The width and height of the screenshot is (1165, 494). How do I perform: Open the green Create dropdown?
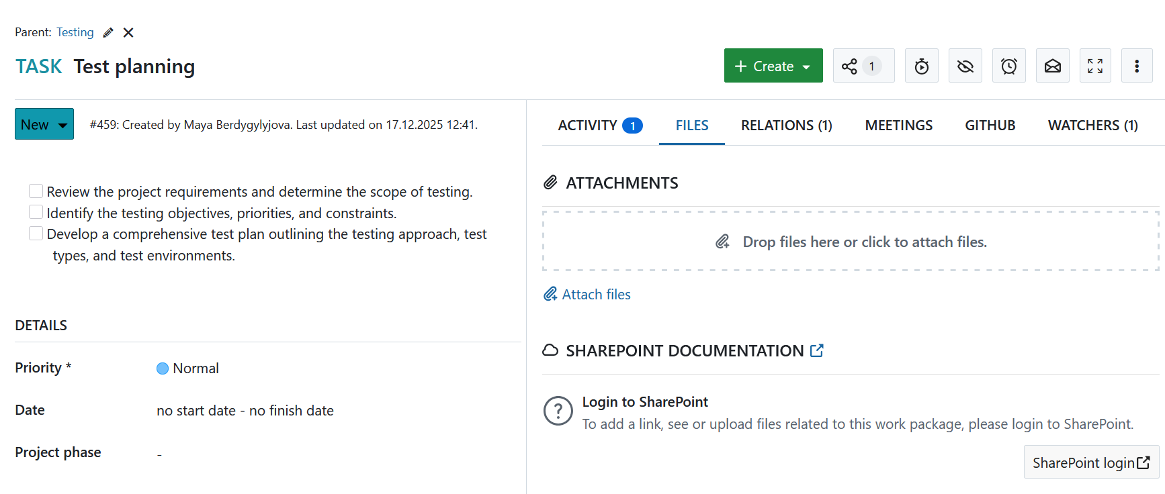click(x=773, y=66)
